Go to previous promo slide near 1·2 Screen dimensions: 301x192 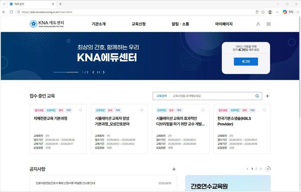[x=248, y=169]
